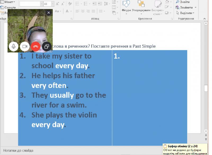212x155 pixels.
Task: Click the call pop-out window icon
Action: (x=47, y=46)
